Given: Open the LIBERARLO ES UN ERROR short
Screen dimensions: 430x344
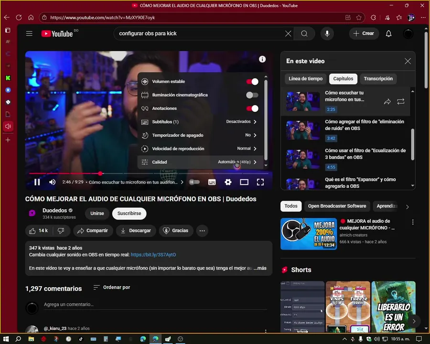Looking at the screenshot, I should [393, 307].
